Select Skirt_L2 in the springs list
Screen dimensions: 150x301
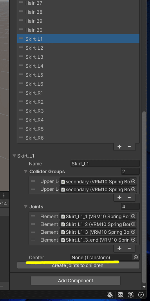coord(78,48)
